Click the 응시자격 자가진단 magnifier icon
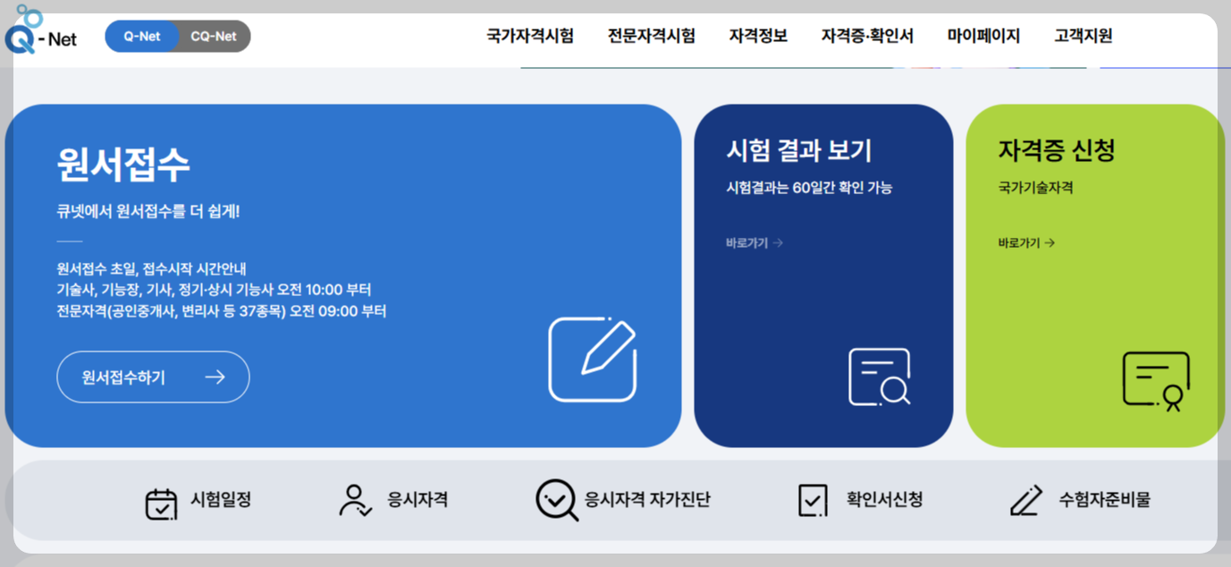 (x=557, y=501)
